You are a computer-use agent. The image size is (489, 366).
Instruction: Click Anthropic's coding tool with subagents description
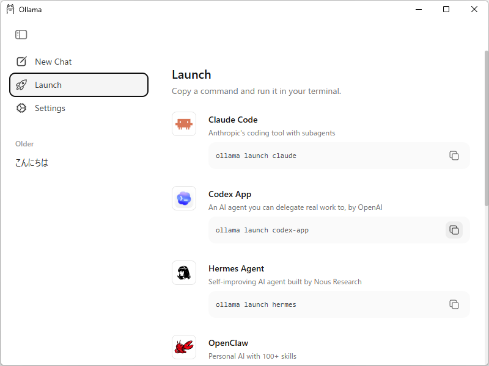pos(271,133)
